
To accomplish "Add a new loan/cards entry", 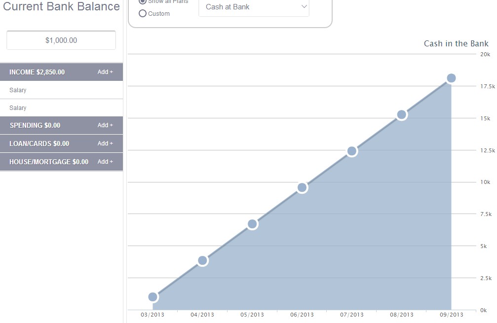I will point(105,144).
